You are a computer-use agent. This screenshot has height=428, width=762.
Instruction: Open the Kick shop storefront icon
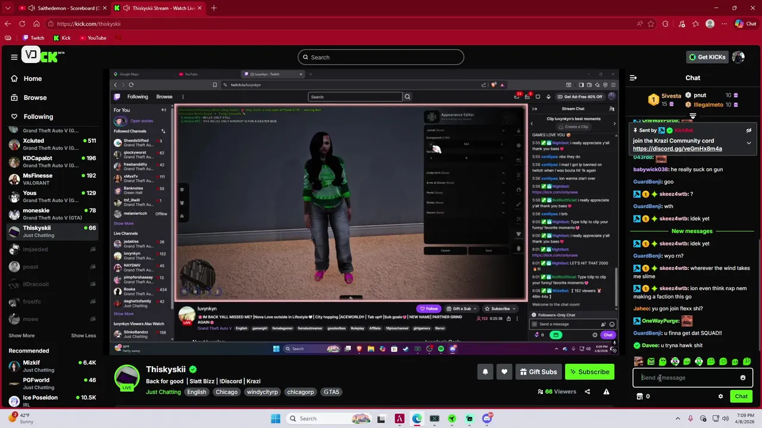(640, 396)
